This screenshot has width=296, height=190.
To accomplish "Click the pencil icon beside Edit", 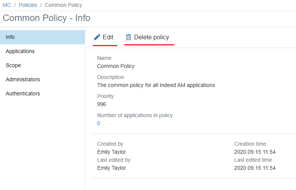I will 97,37.
